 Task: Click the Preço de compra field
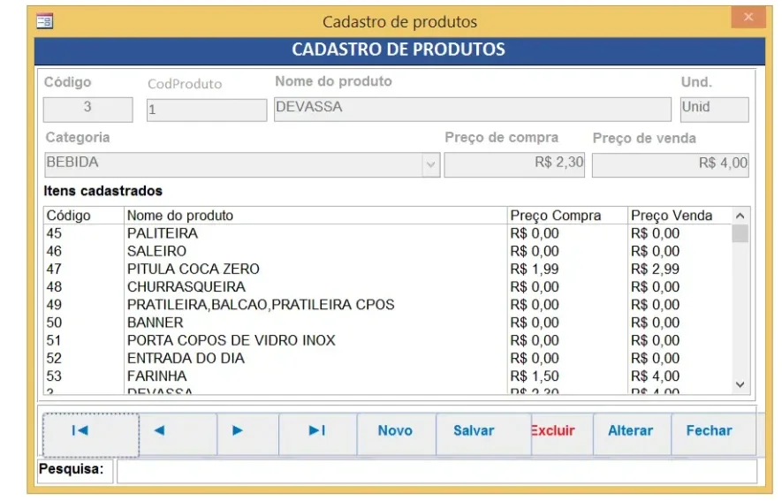coord(514,164)
